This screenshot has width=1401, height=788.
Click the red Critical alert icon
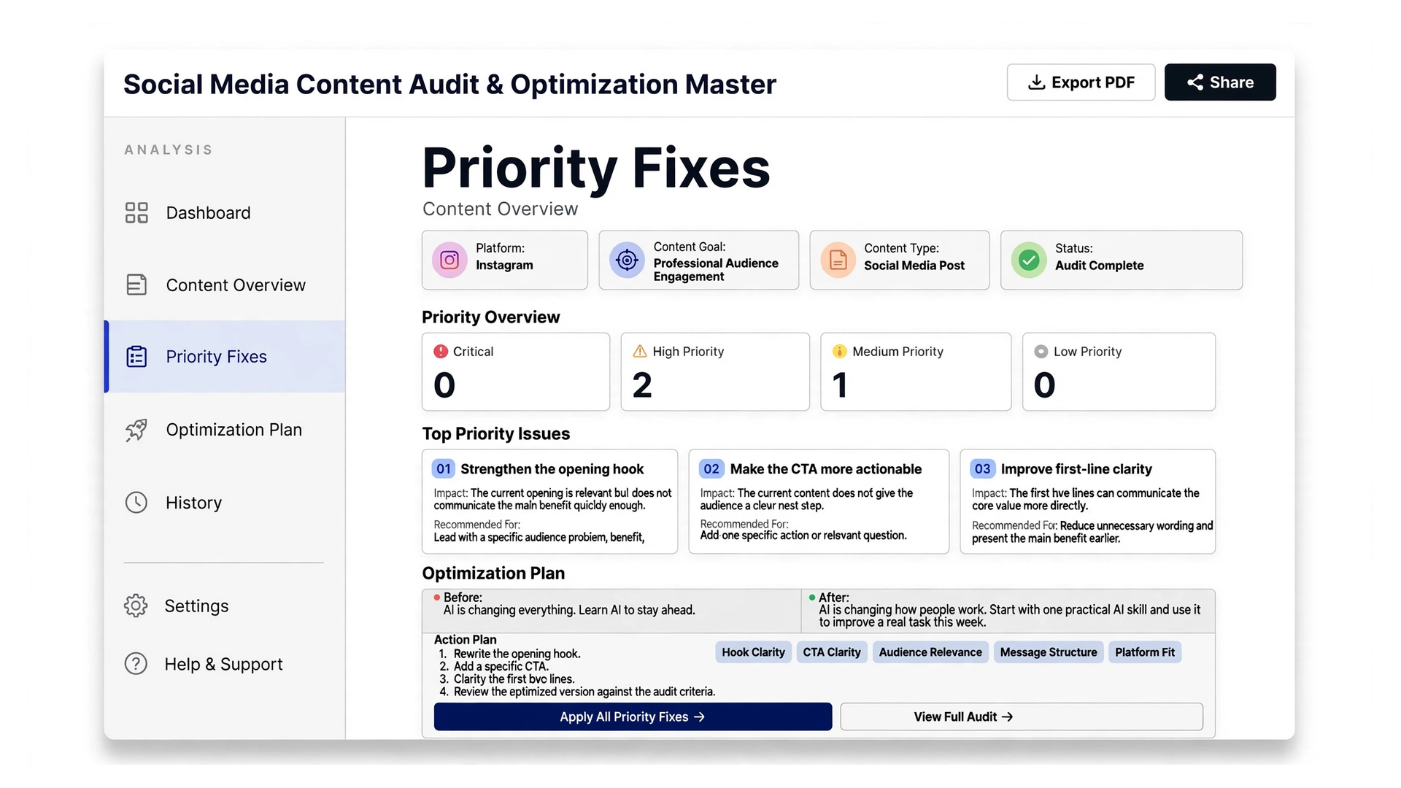click(x=441, y=351)
